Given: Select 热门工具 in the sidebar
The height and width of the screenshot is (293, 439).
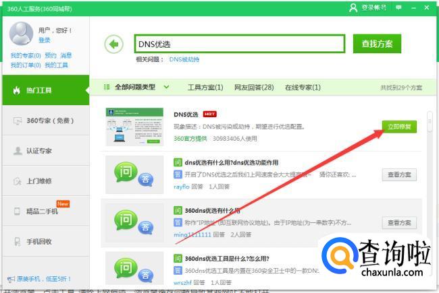Looking at the screenshot, I should click(x=46, y=90).
